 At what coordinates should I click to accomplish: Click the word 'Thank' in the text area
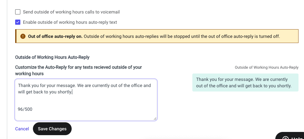click(x=24, y=85)
